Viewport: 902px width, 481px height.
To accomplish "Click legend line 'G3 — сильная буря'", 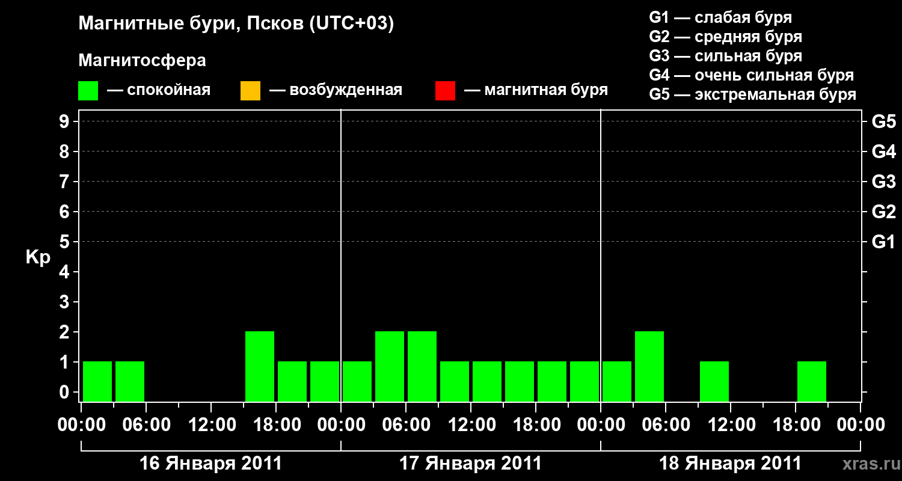I will click(x=726, y=56).
